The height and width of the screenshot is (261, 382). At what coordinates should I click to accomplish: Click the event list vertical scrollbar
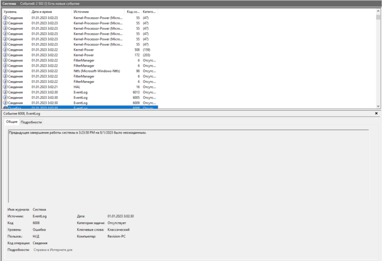378,60
